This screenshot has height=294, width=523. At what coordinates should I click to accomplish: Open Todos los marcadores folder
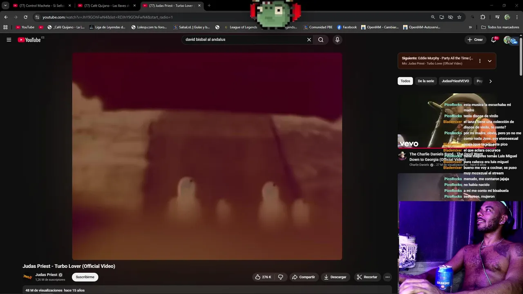click(x=500, y=27)
